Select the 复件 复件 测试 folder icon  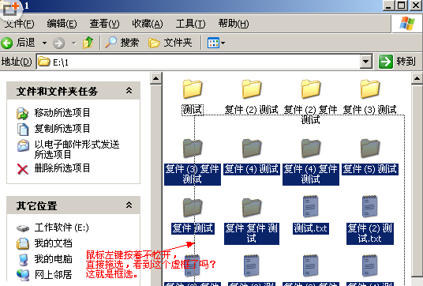[252, 208]
